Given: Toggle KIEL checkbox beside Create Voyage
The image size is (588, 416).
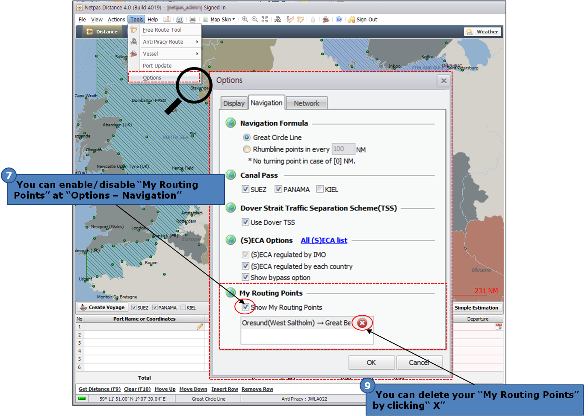Looking at the screenshot, I should 183,308.
